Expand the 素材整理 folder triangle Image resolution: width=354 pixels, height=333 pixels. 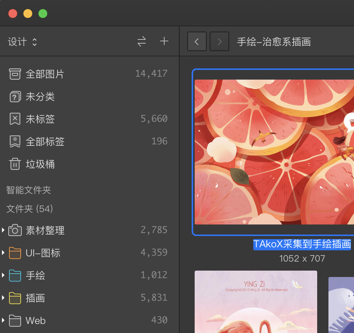[x=3, y=230]
